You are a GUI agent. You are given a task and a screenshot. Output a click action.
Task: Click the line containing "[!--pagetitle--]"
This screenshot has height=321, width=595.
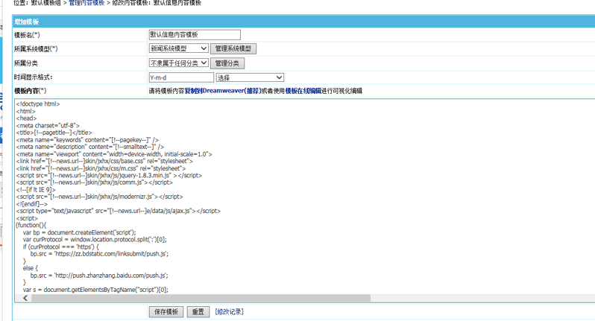(54, 133)
